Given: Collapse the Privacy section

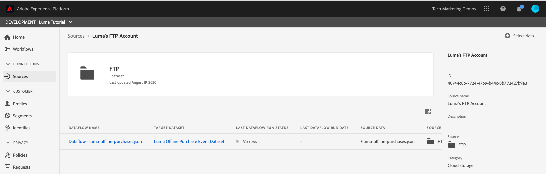Looking at the screenshot, I should click(x=8, y=143).
